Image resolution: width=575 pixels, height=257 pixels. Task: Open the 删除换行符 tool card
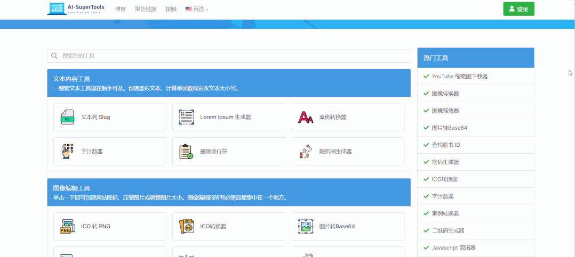[x=229, y=151]
